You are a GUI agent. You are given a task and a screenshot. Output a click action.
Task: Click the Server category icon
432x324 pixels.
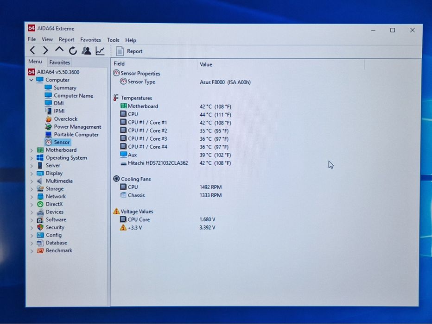(40, 165)
